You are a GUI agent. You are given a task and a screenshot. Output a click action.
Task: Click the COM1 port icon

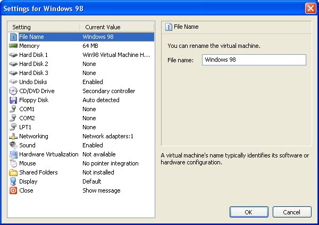pyautogui.click(x=13, y=109)
